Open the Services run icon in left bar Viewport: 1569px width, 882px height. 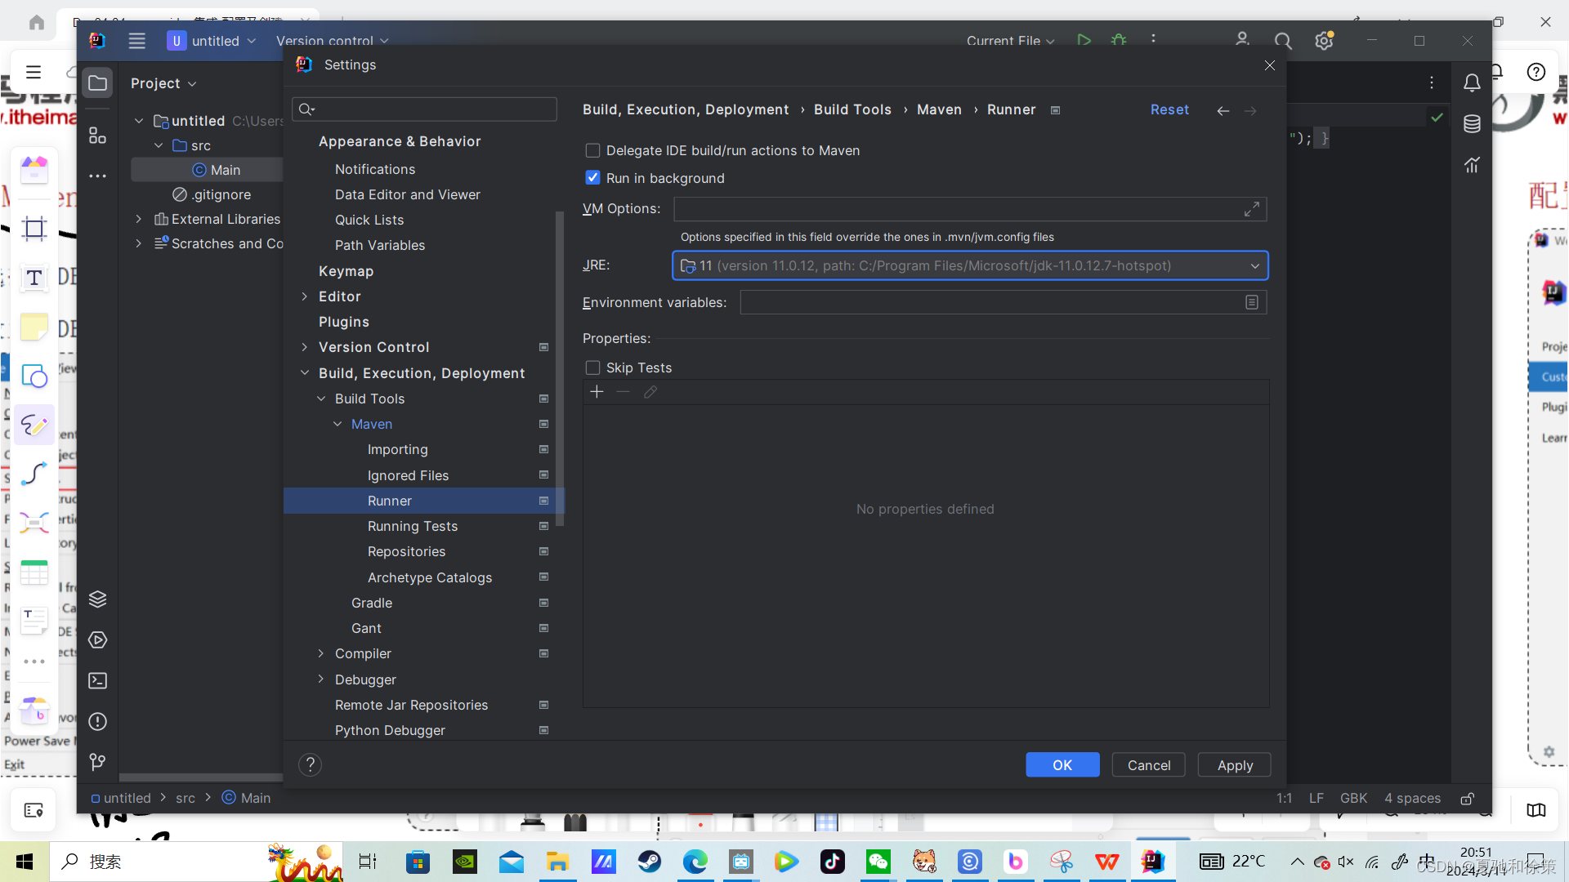tap(97, 640)
